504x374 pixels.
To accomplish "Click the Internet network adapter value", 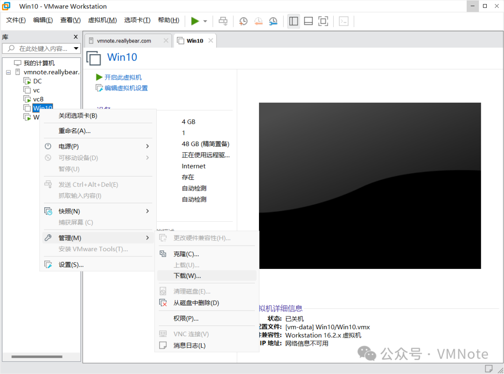I will 194,166.
